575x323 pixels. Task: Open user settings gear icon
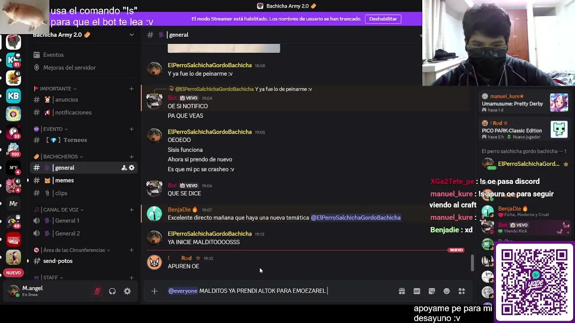pyautogui.click(x=127, y=291)
